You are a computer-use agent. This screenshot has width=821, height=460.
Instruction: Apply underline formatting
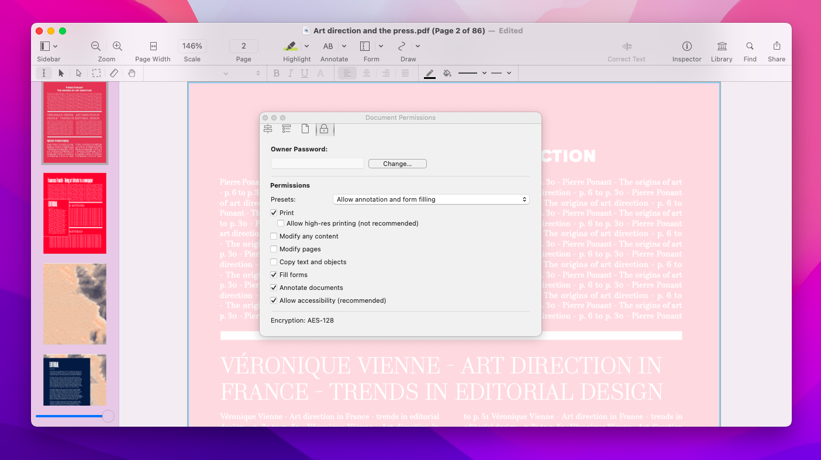click(304, 73)
